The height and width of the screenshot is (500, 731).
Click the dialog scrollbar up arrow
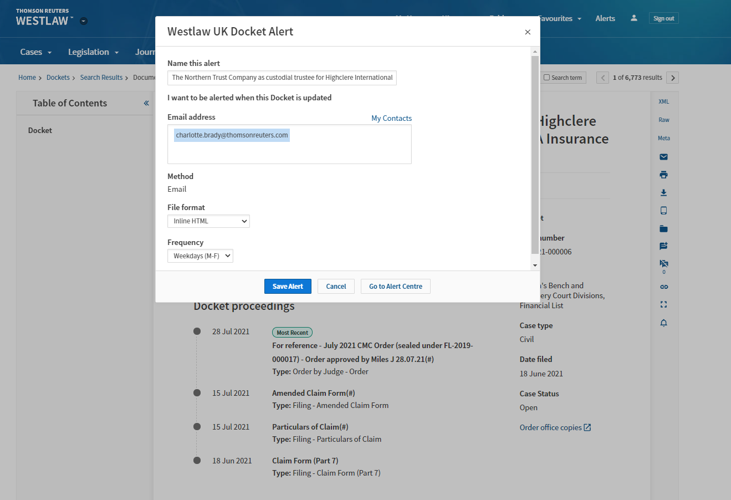click(535, 52)
